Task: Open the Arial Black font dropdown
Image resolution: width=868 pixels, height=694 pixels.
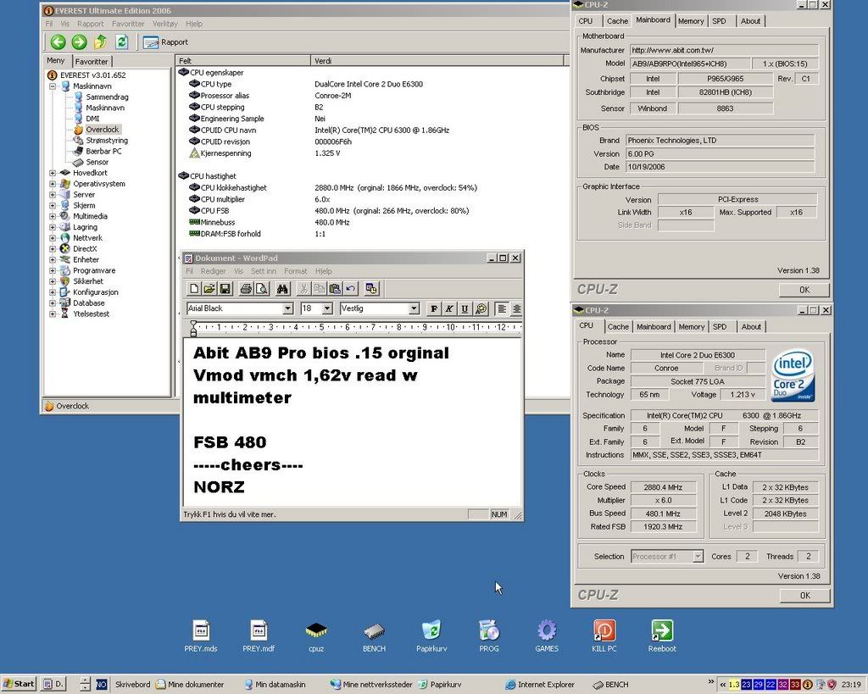Action: (x=288, y=309)
